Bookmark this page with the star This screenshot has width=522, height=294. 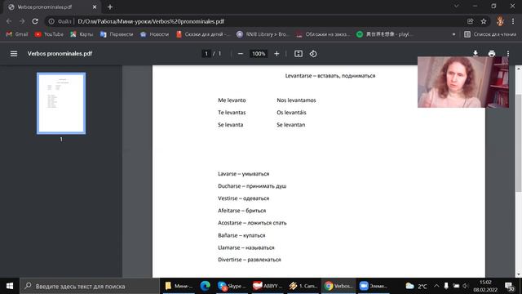484,21
